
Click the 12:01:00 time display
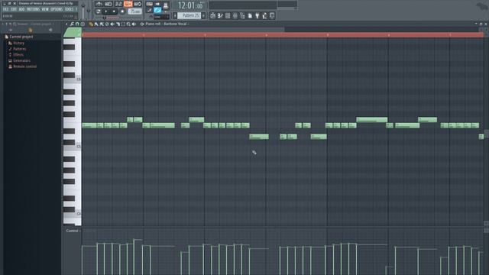coord(191,5)
